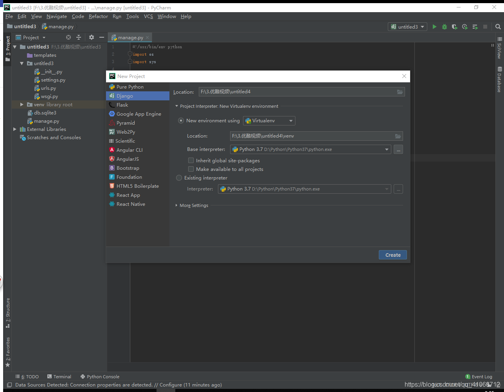
Task: Open the TODO tool window
Action: coord(27,377)
